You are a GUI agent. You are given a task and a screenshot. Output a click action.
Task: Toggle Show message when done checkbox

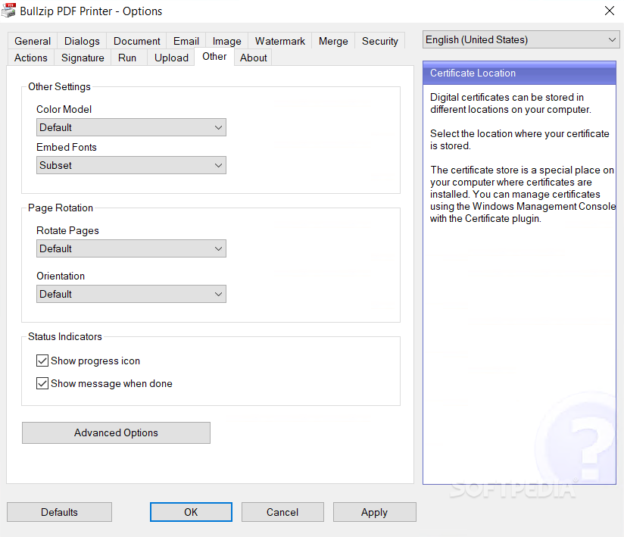(42, 383)
